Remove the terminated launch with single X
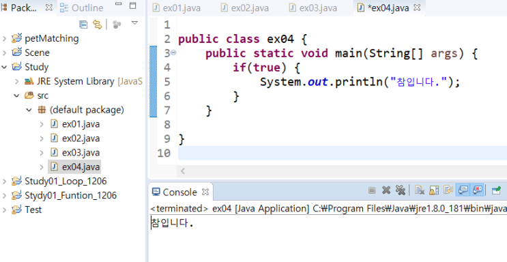The width and height of the screenshot is (507, 262). click(386, 190)
